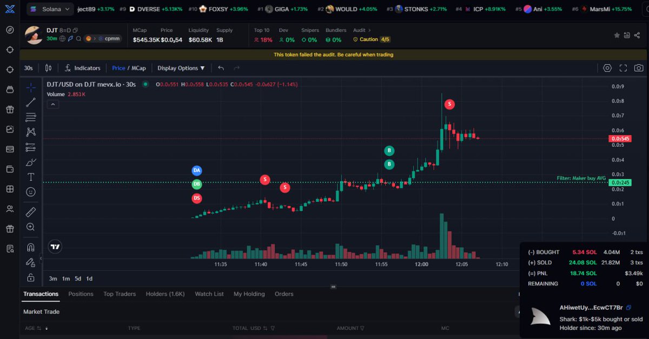This screenshot has width=649, height=339.
Task: Open the wallet sidebar icon
Action: (10, 169)
